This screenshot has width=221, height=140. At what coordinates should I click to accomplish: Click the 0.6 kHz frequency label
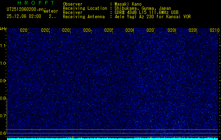point(3,133)
